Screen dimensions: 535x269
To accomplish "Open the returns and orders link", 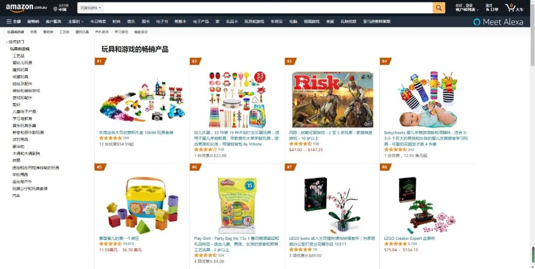I will point(492,8).
